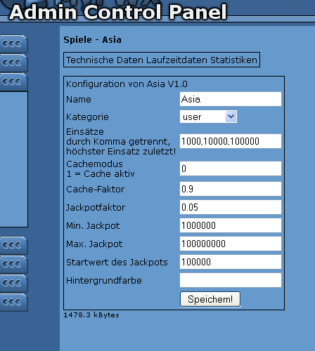Click the Spiele - Asia heading
Viewport: 315px width, 351px height.
pyautogui.click(x=93, y=40)
